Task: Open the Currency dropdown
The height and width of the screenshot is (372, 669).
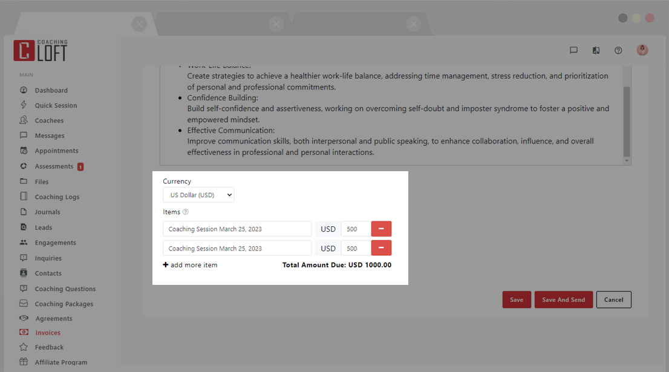Action: [198, 195]
